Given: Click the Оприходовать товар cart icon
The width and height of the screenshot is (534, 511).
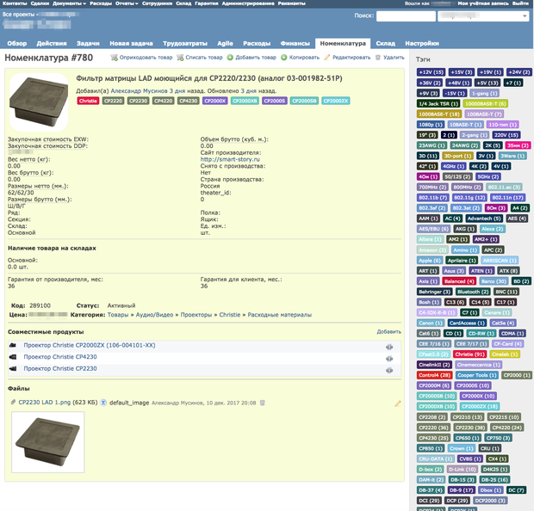Looking at the screenshot, I should 114,58.
